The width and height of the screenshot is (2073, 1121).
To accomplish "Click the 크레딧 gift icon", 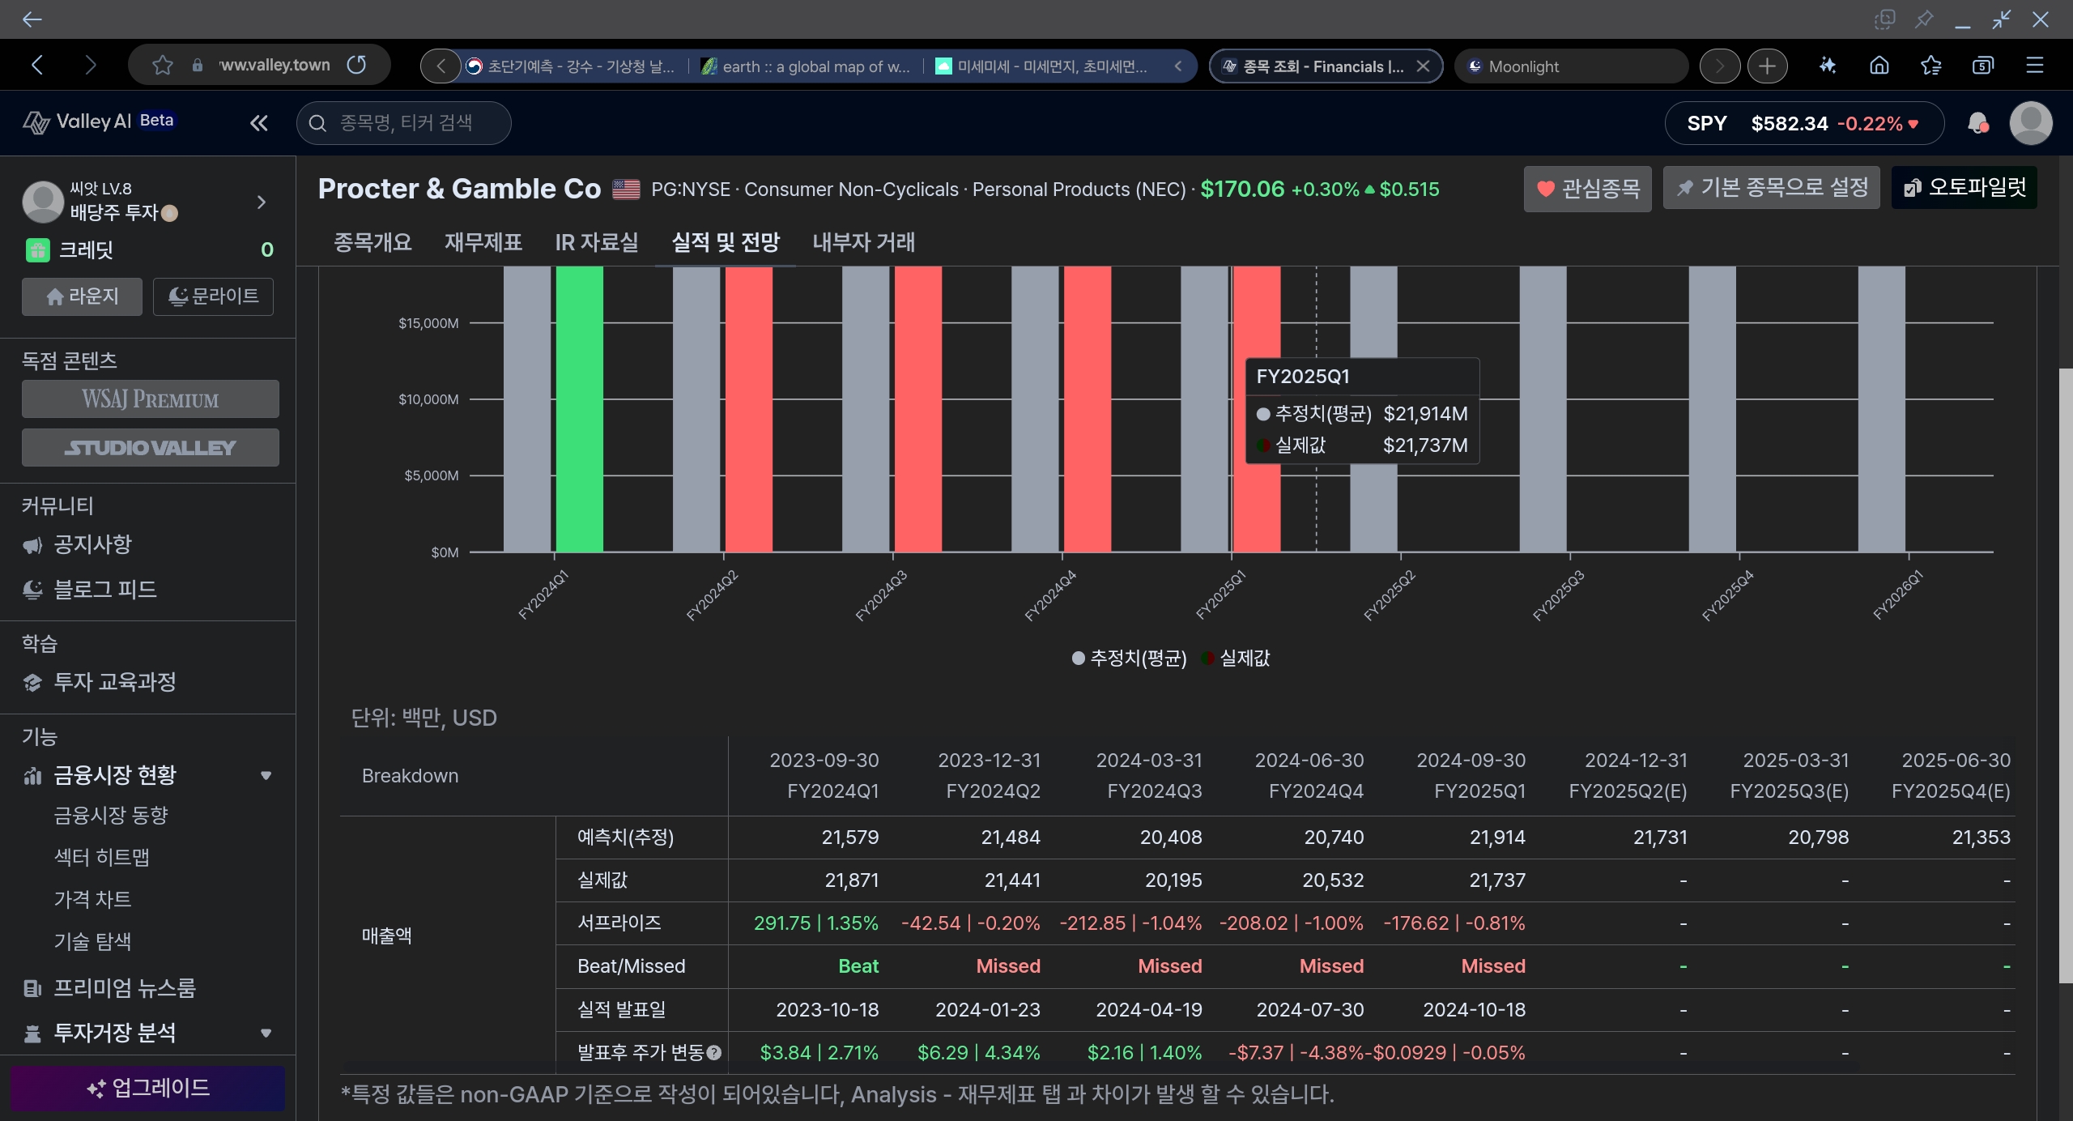I will pos(37,249).
